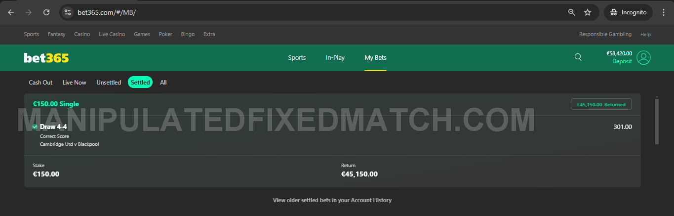The height and width of the screenshot is (216, 674).
Task: Click the bet365 search magnifier icon
Action: pyautogui.click(x=578, y=57)
